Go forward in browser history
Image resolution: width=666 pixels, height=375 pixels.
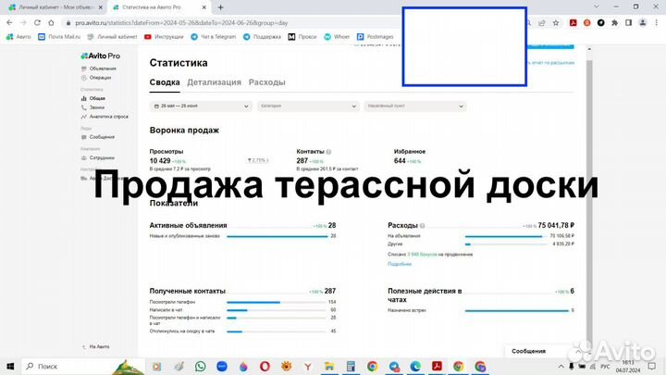[x=23, y=22]
